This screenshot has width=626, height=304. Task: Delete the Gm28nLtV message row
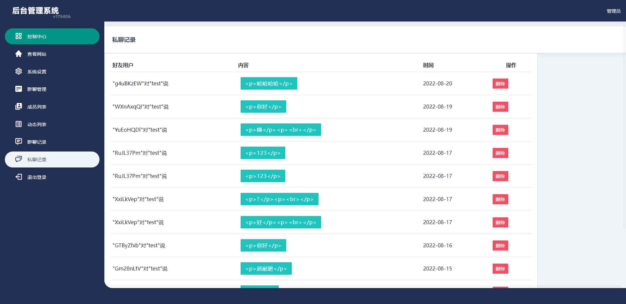[x=500, y=269]
